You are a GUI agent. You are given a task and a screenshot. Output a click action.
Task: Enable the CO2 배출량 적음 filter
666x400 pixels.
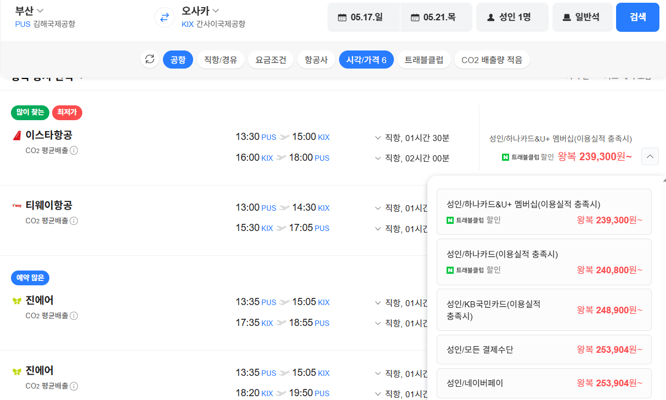click(492, 60)
